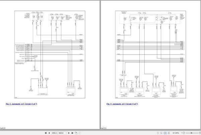The width and height of the screenshot is (201, 135).
Task: Switch to single page view
Action: click(158, 133)
